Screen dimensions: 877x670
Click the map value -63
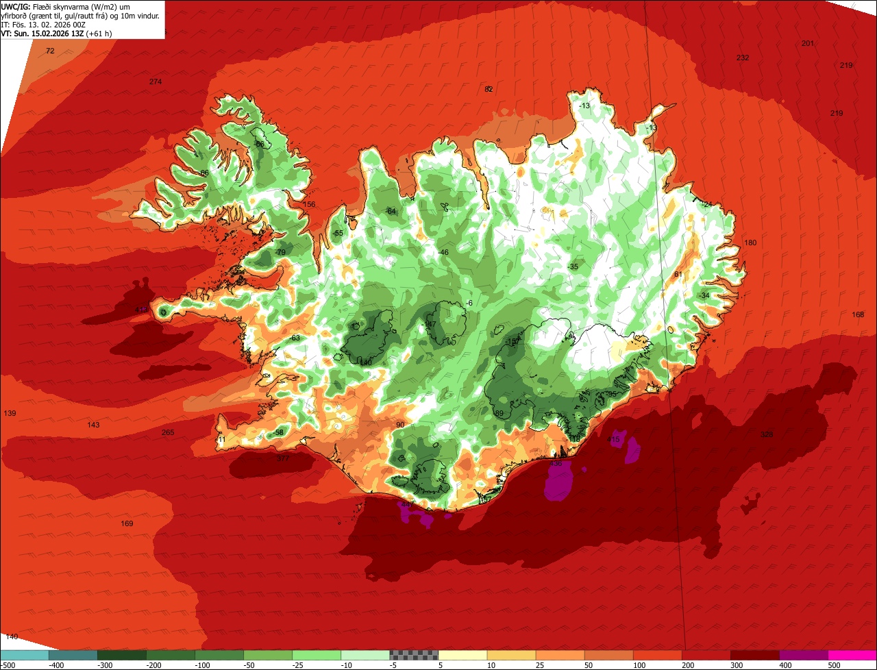coord(295,338)
